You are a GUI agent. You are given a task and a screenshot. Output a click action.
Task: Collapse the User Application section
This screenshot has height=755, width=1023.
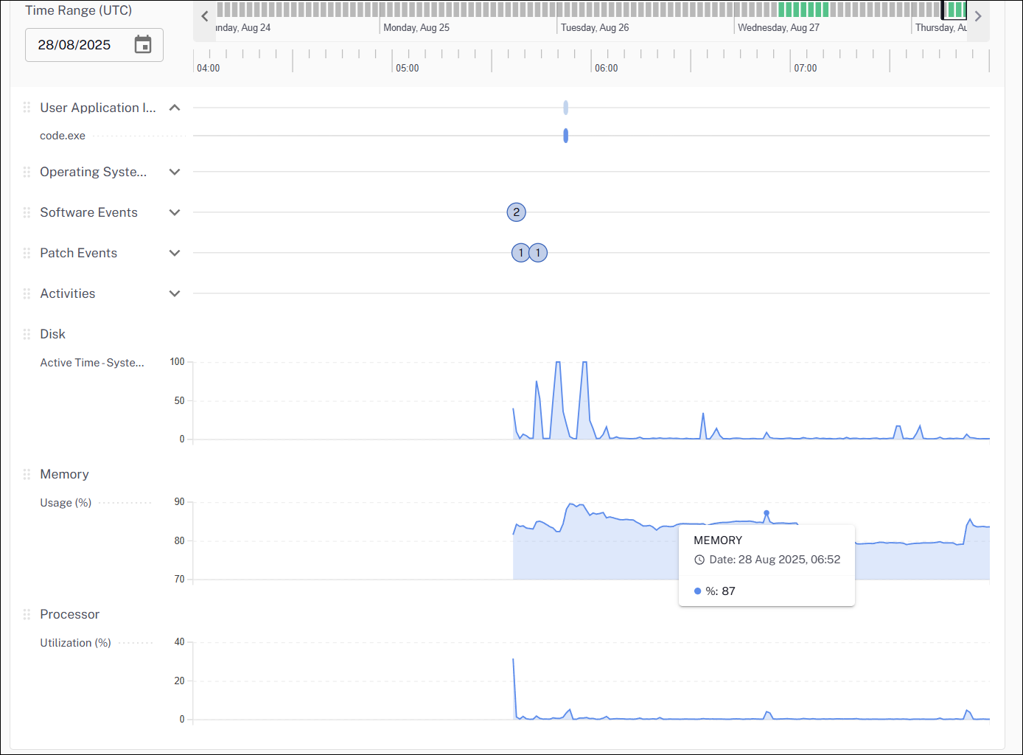(175, 108)
